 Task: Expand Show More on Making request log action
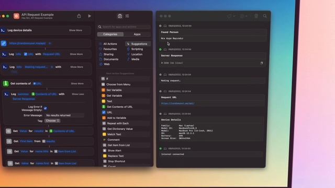pyautogui.click(x=77, y=67)
